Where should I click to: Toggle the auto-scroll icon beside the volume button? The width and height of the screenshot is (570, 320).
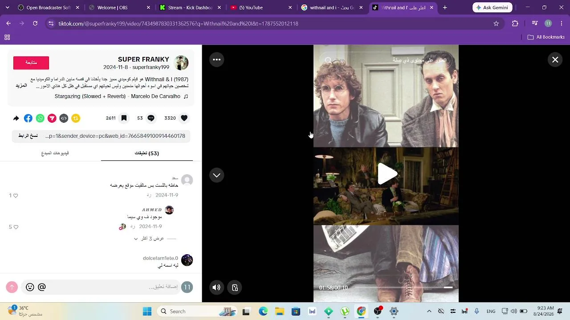pyautogui.click(x=235, y=288)
